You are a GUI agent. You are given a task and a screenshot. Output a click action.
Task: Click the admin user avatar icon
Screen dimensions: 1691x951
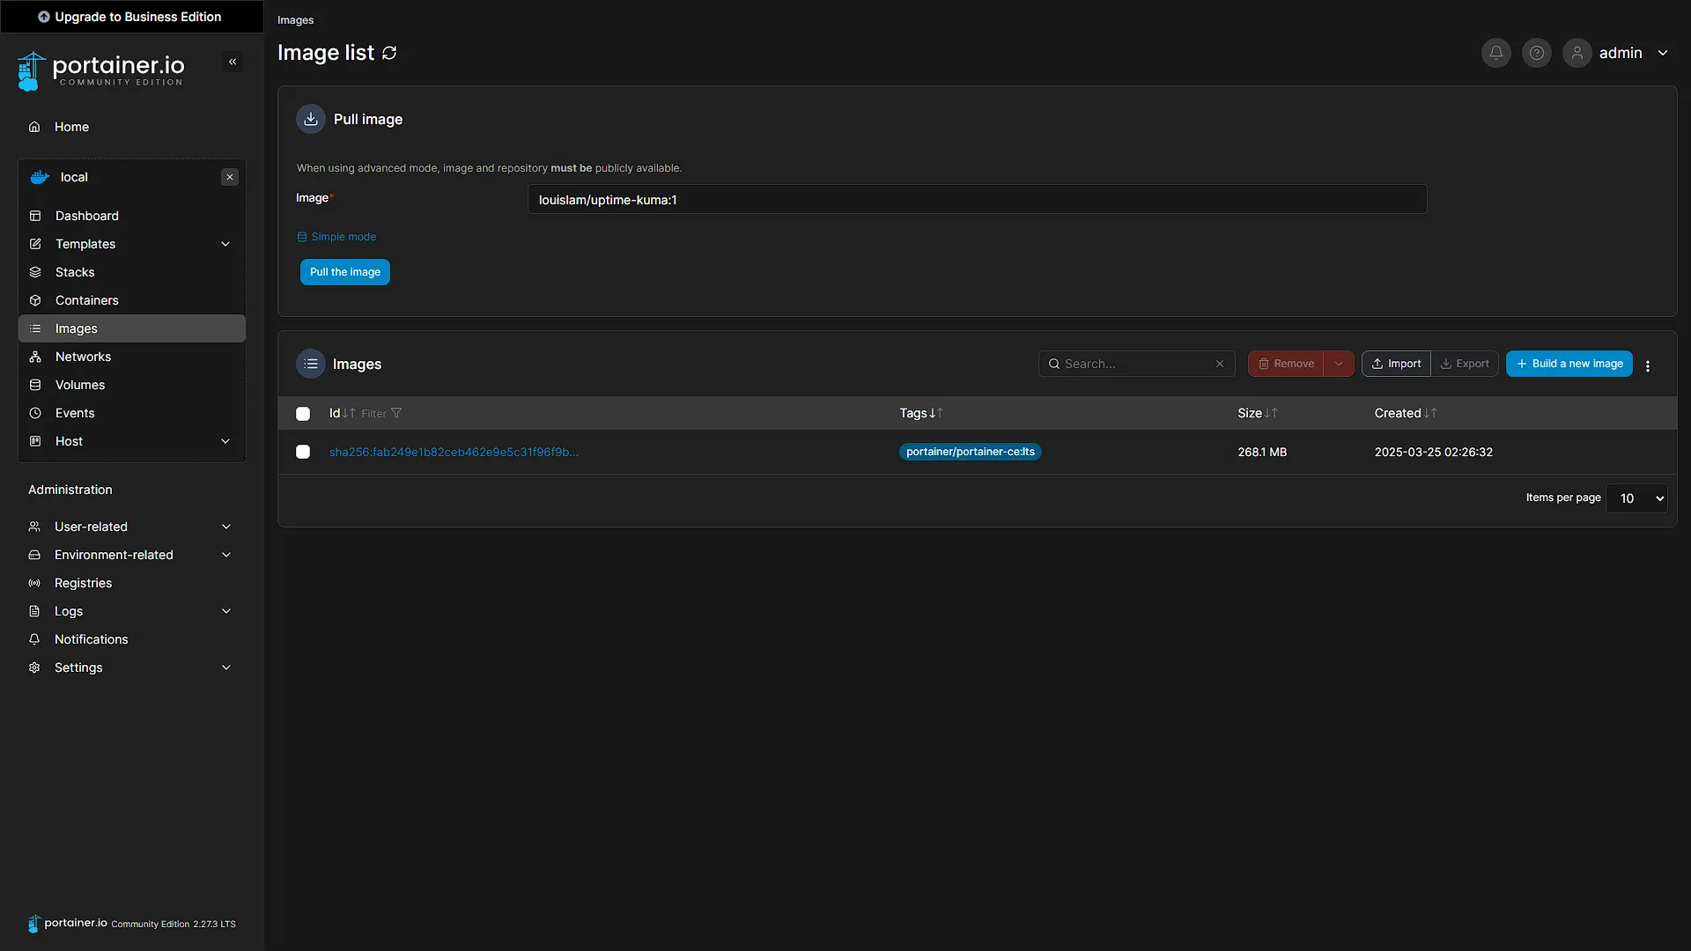point(1577,53)
